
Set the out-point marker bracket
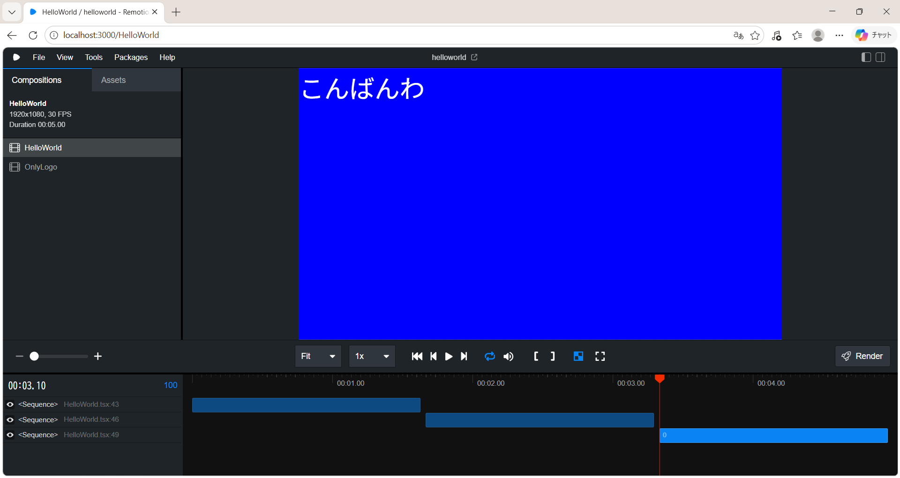(x=553, y=357)
